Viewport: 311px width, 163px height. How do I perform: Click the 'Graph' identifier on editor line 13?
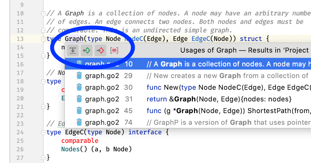click(74, 38)
